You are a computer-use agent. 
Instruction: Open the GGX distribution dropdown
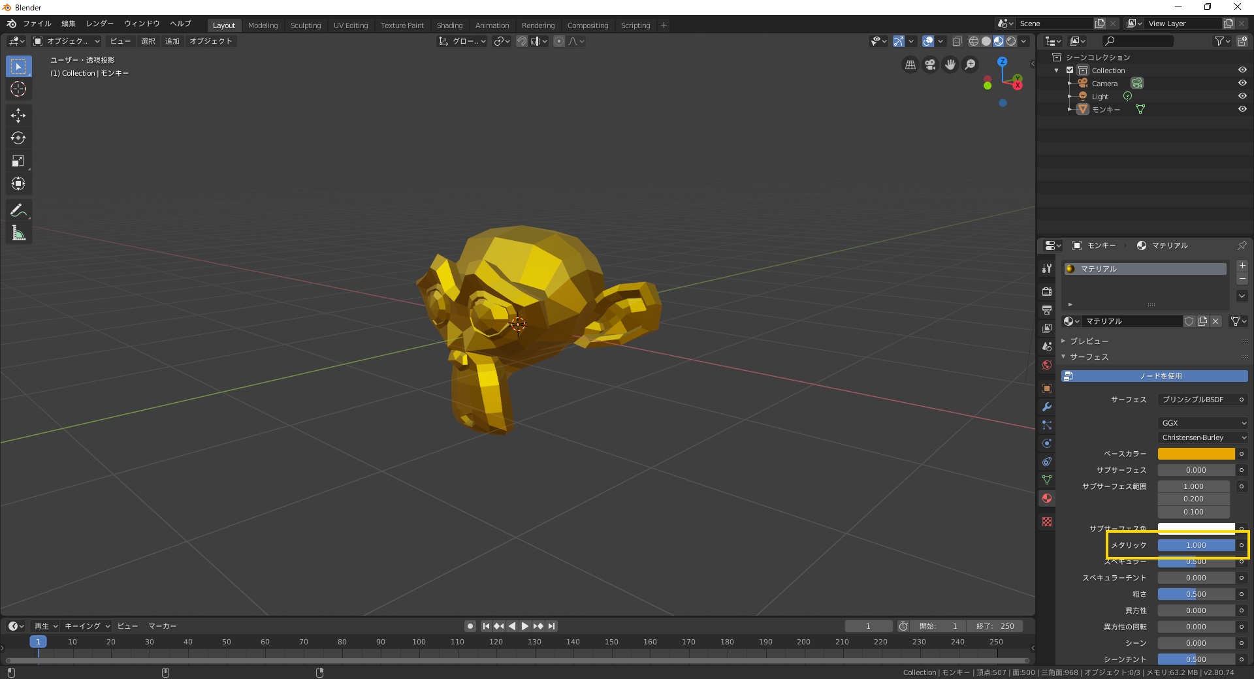[x=1203, y=423]
